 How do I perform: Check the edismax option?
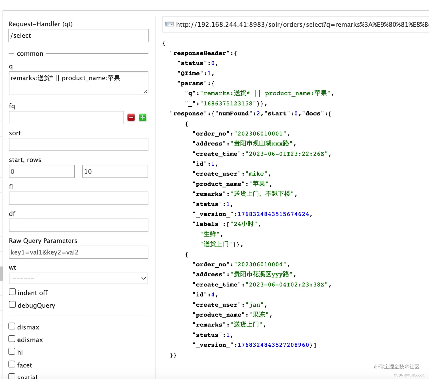(x=12, y=339)
